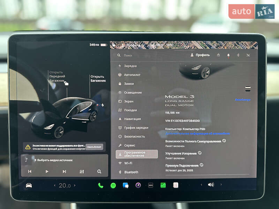The width and height of the screenshot is (279, 209).
Task: Open front trunk via 'Открыть Передний багажник'
Action: [x=57, y=76]
